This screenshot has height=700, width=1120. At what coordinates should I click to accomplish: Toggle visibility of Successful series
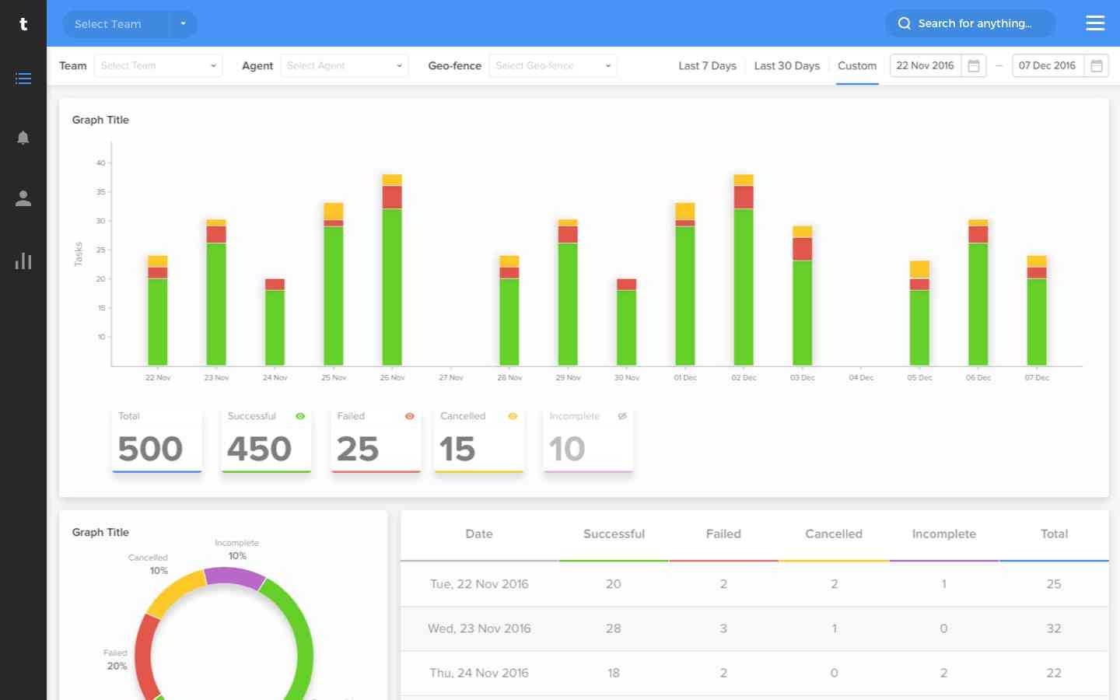300,416
